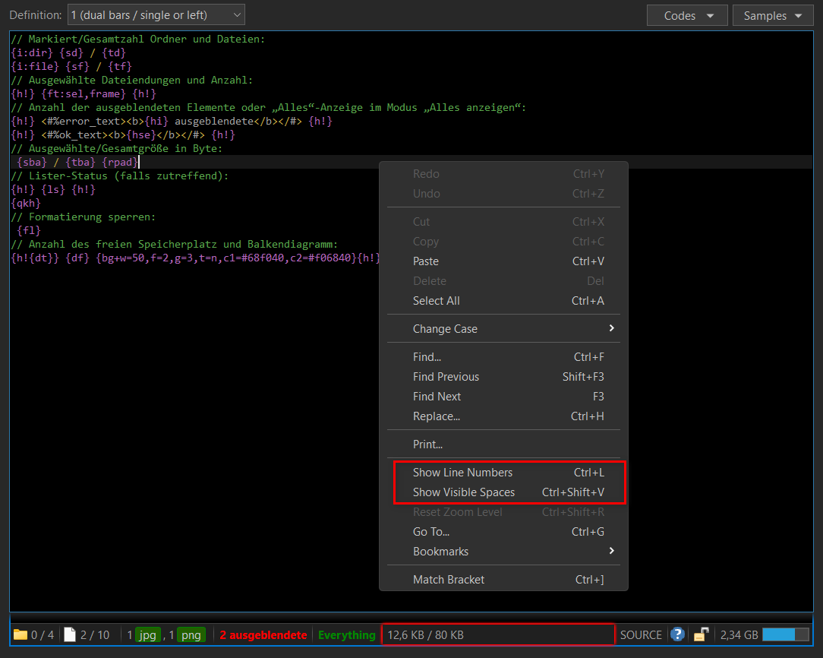Image resolution: width=823 pixels, height=658 pixels.
Task: Open the Definition dropdown
Action: point(156,14)
